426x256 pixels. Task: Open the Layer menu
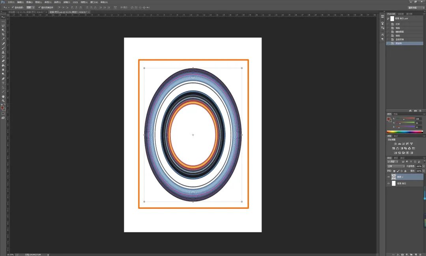point(39,2)
